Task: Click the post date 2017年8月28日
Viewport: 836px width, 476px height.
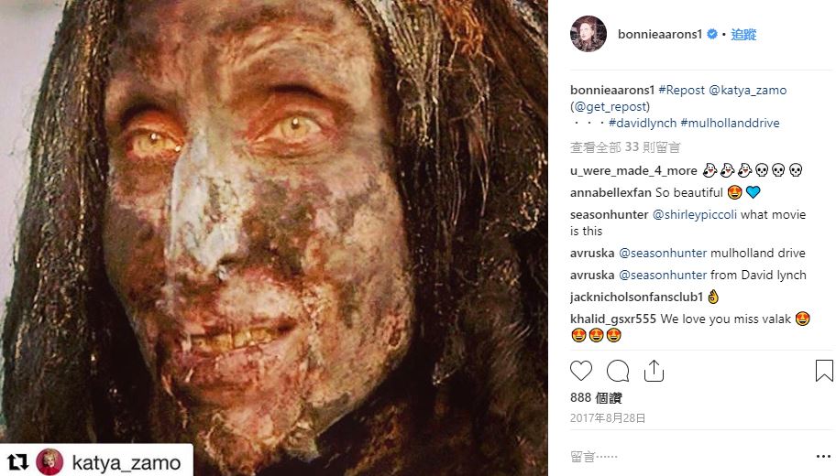Action: coord(608,418)
